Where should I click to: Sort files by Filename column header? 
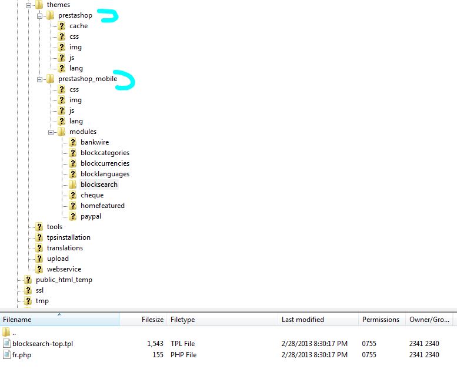59,319
